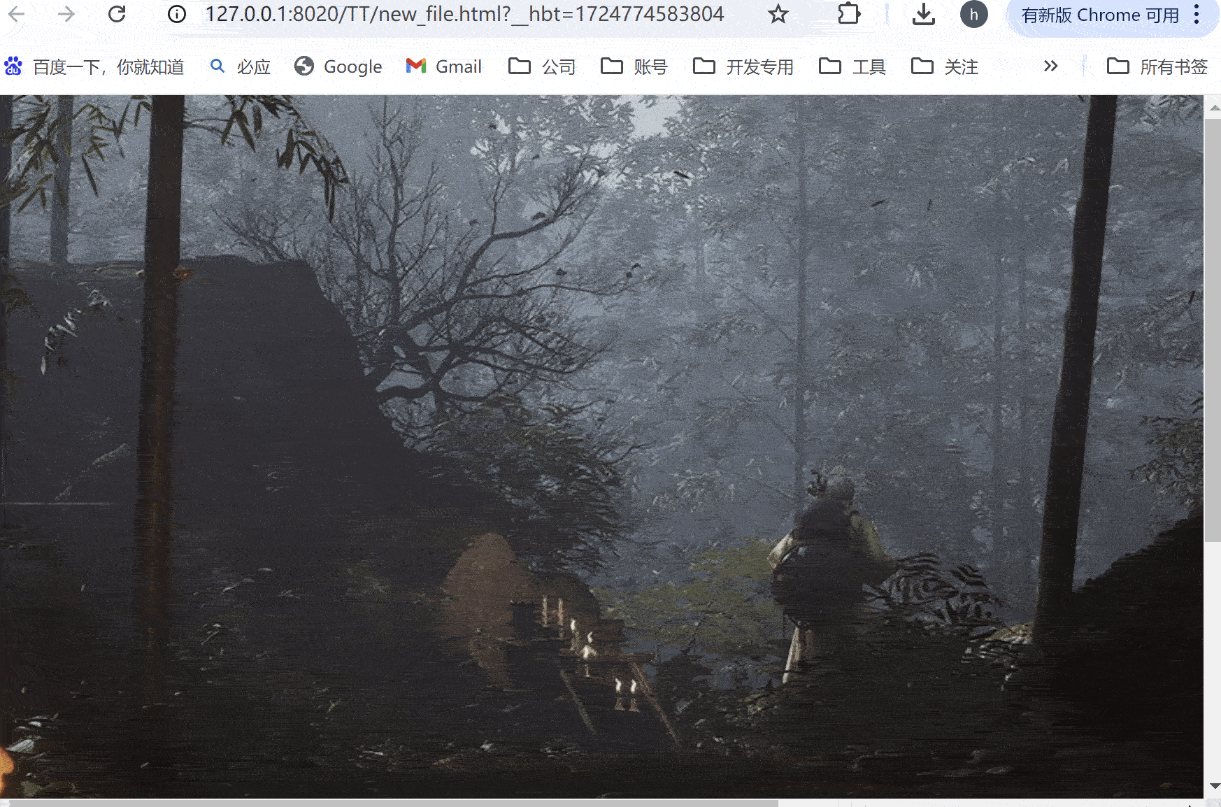
Task: Open the Gmail bookmark
Action: click(444, 66)
